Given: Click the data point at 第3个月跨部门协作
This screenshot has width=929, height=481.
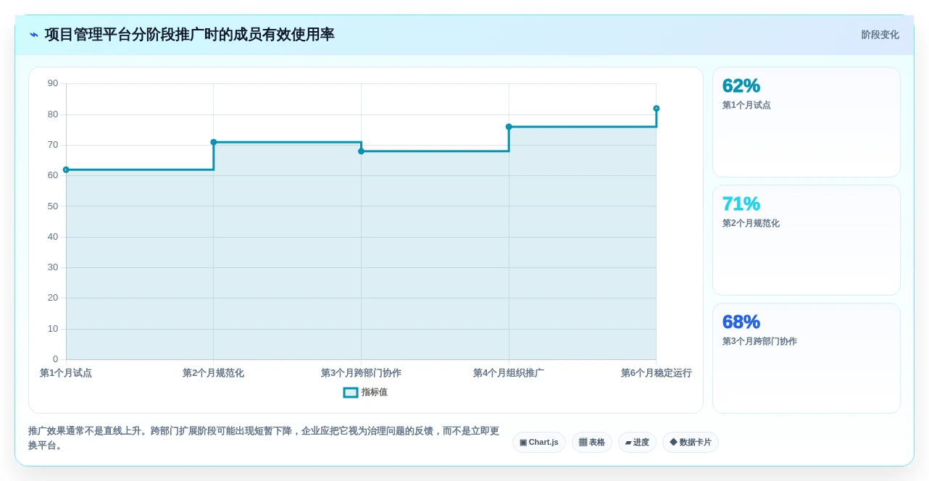Looking at the screenshot, I should [361, 151].
